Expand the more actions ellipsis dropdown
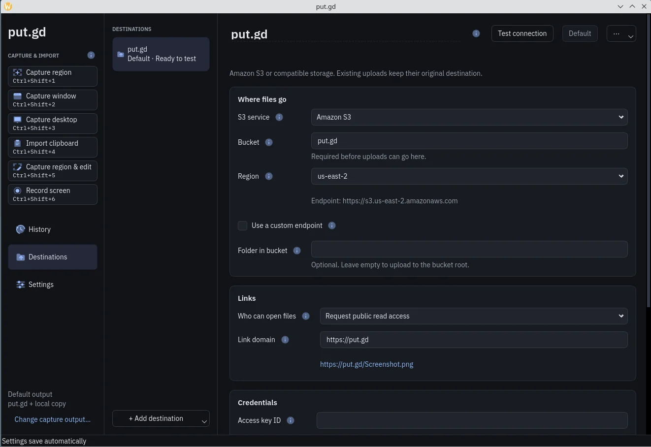This screenshot has width=651, height=447. pyautogui.click(x=621, y=33)
